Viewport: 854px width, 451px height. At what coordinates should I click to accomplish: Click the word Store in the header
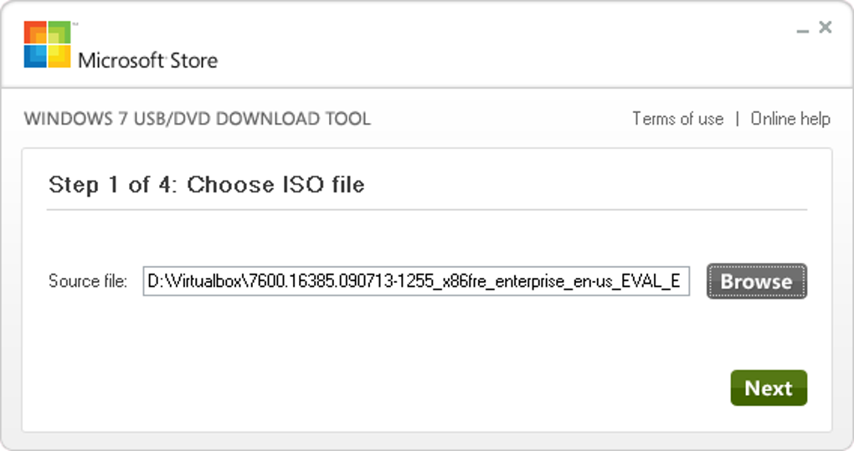point(193,60)
